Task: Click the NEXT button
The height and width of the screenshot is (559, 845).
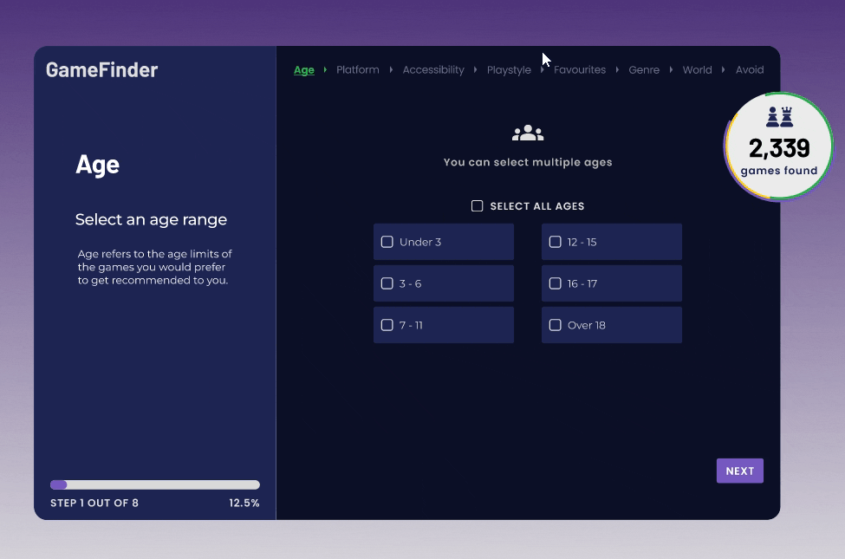Action: (x=739, y=471)
